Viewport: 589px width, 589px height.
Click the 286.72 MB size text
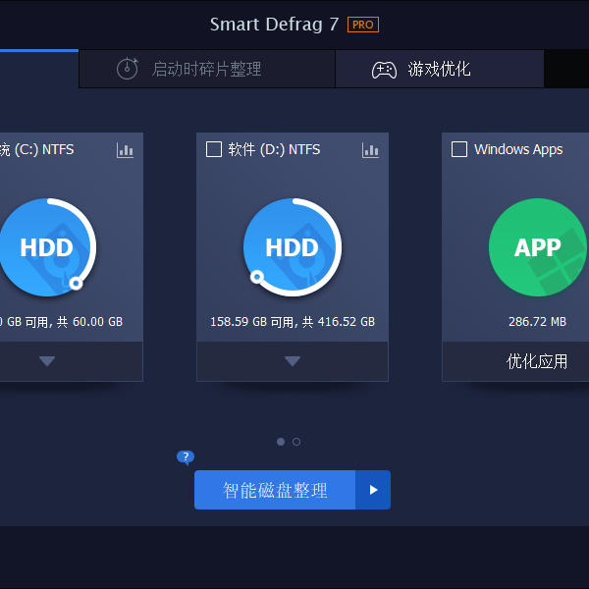pyautogui.click(x=537, y=322)
